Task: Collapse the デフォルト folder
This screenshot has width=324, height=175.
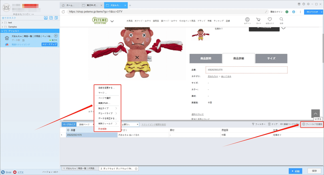Action: (2, 31)
